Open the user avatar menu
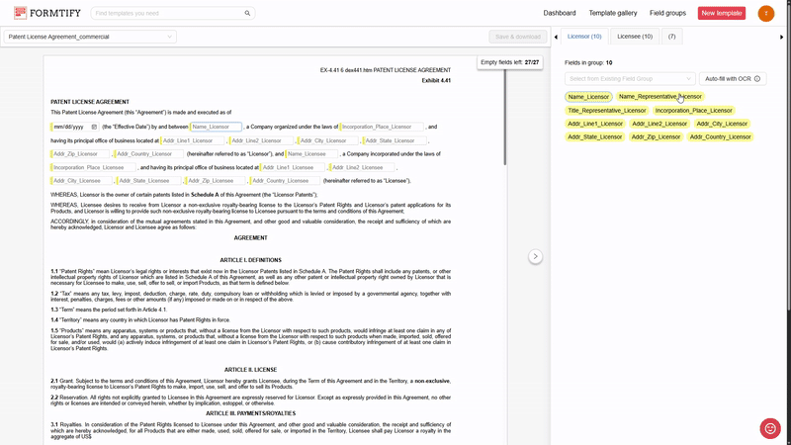This screenshot has width=791, height=445. [x=765, y=13]
